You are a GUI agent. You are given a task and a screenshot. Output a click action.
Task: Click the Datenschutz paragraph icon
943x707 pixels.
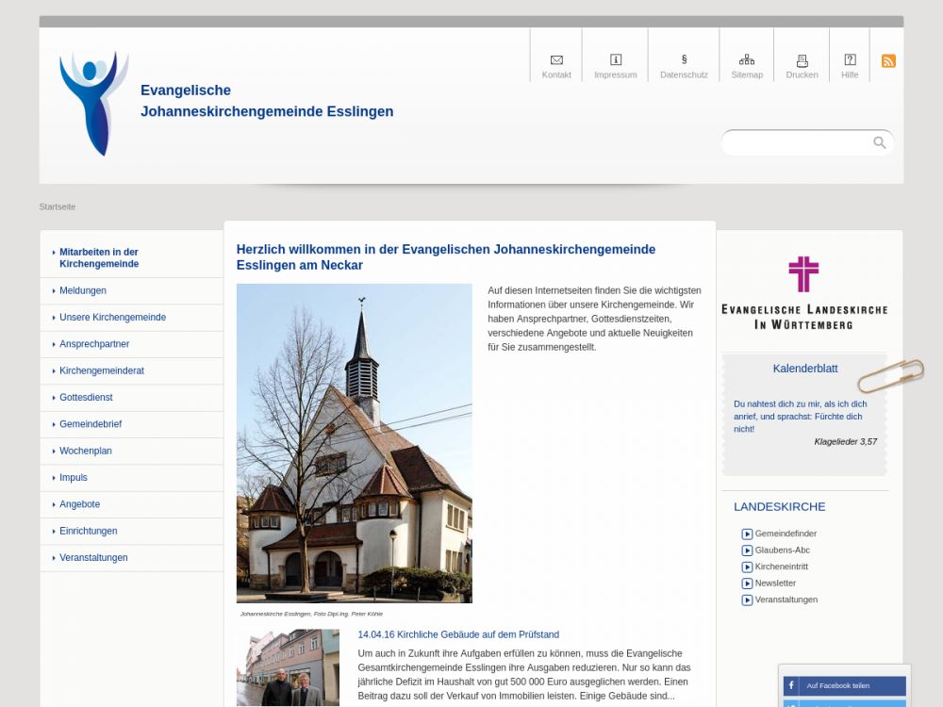pyautogui.click(x=684, y=60)
